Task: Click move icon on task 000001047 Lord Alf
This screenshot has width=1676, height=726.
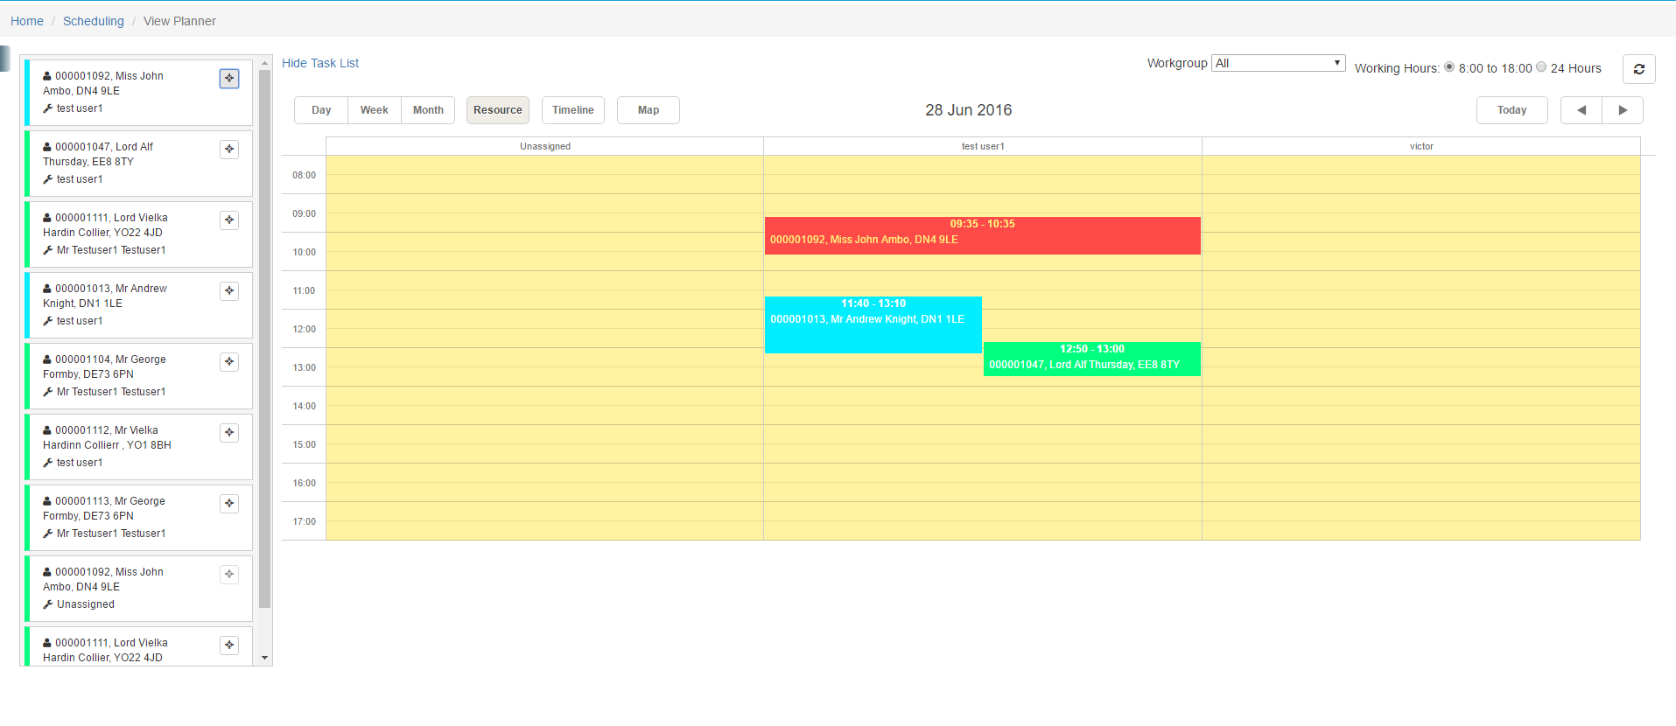Action: click(x=229, y=150)
